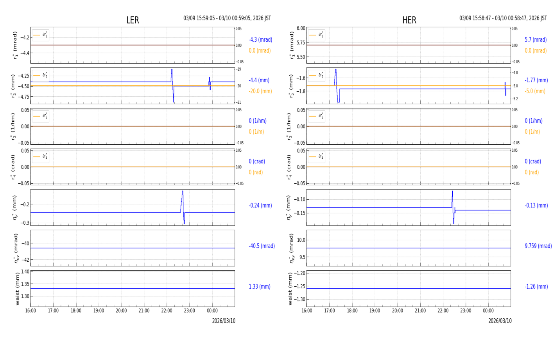The height and width of the screenshot is (337, 552).
Task: Click the HER waist value -1.26 (mm)
Action: click(x=536, y=287)
